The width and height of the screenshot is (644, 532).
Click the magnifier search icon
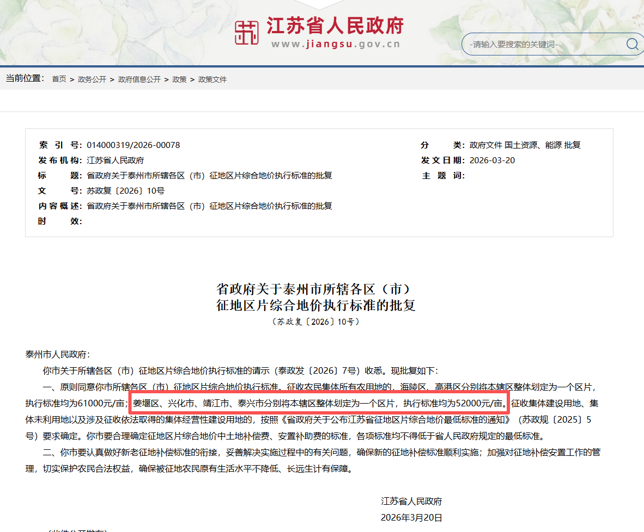[x=632, y=44]
